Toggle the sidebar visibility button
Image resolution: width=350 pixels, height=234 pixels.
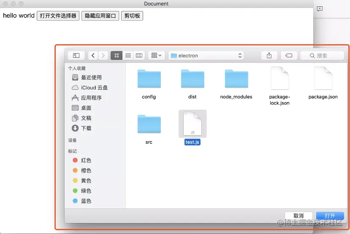coord(76,56)
